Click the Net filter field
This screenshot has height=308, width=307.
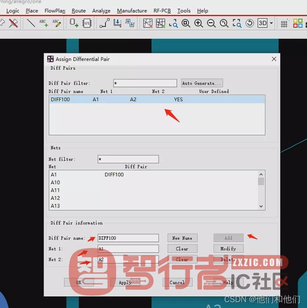[128, 159]
